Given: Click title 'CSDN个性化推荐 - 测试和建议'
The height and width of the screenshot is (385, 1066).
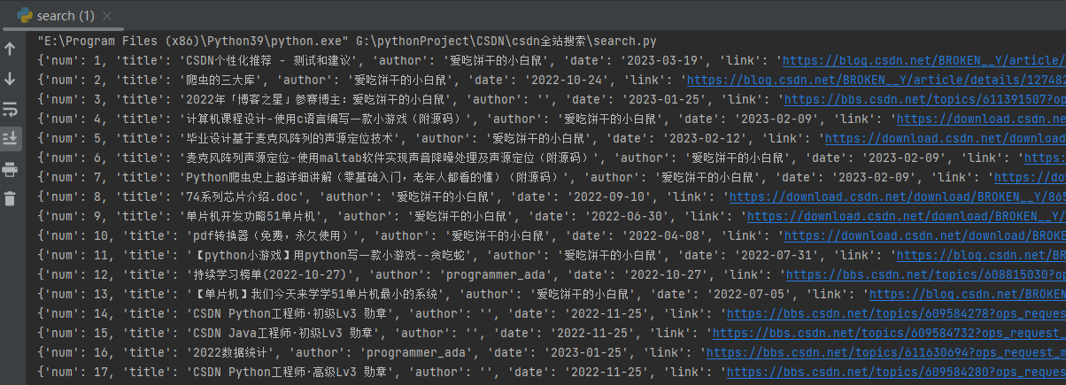Looking at the screenshot, I should pyautogui.click(x=267, y=61).
